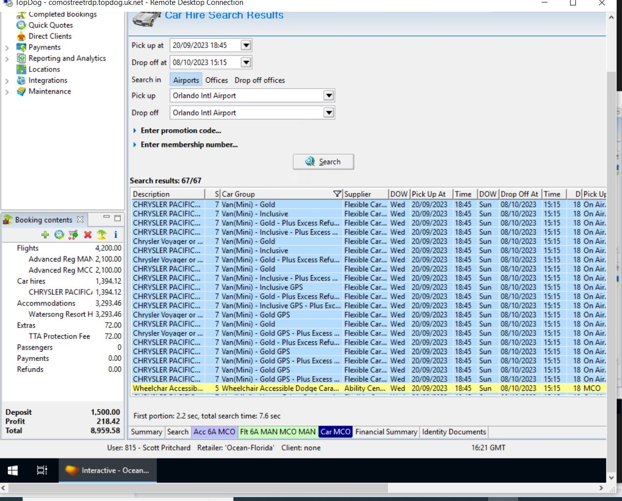This screenshot has width=622, height=501.
Task: Expand Enter membership number section
Action: (x=135, y=145)
